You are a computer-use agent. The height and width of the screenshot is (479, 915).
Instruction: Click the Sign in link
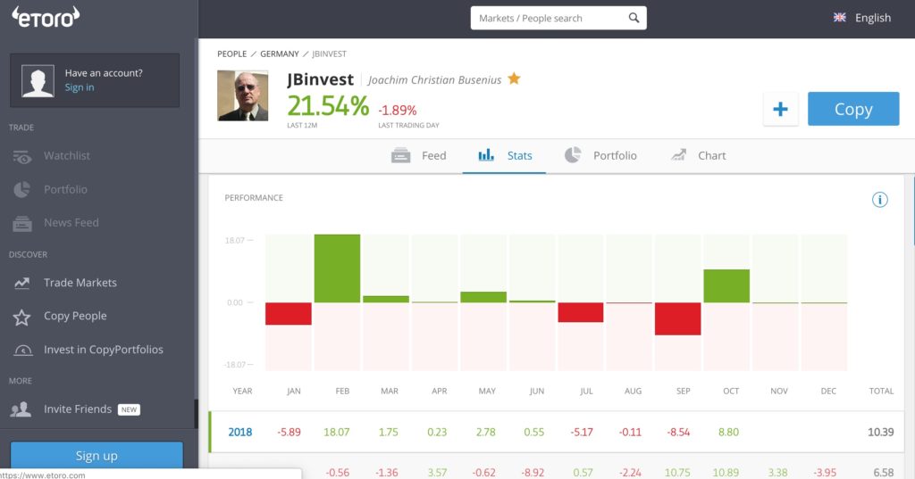click(x=80, y=87)
